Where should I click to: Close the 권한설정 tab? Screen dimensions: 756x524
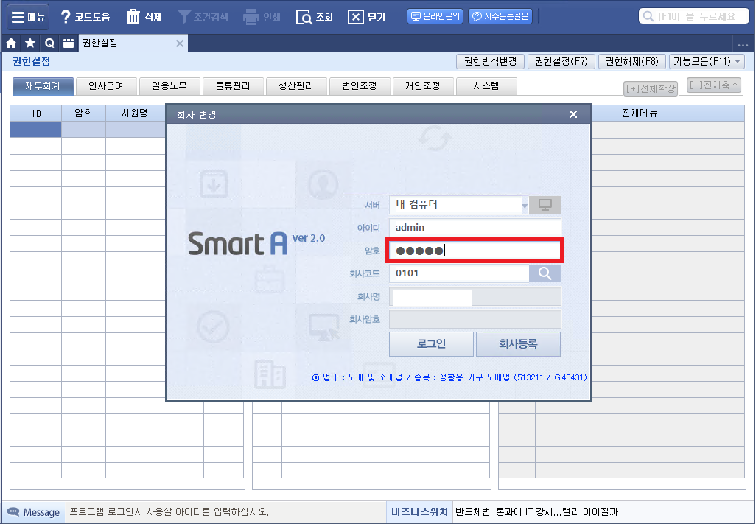[180, 43]
